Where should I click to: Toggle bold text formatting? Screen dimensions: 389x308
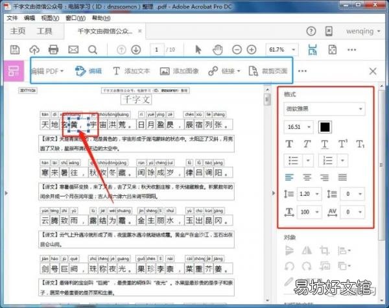289,144
